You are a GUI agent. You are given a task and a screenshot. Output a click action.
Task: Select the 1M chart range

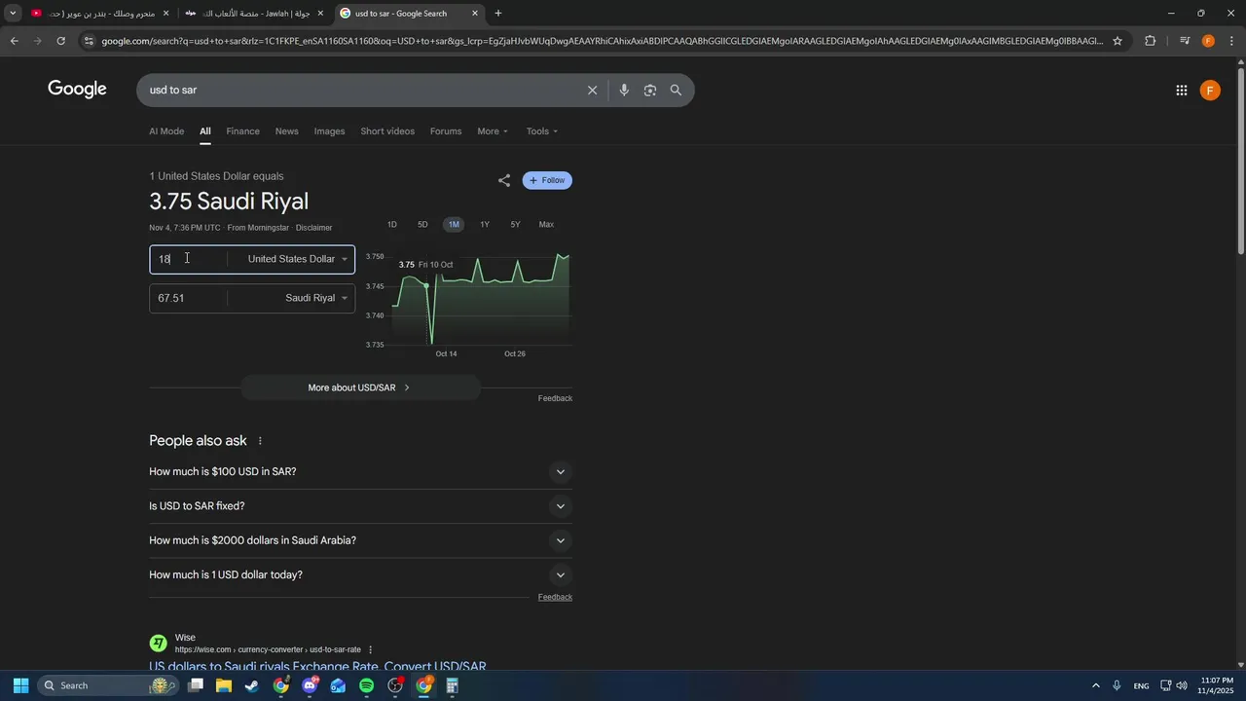pos(454,225)
